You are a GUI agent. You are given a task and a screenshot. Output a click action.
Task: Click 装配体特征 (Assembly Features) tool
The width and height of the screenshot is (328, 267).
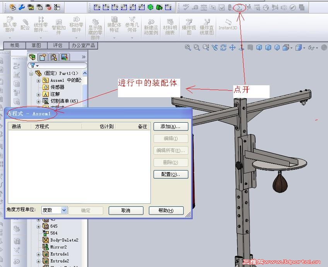(x=114, y=25)
